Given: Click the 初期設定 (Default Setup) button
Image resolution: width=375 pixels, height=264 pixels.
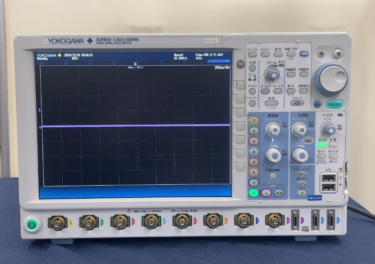Looking at the screenshot, I should pos(304,74).
